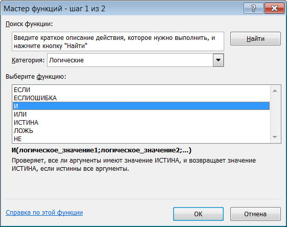The image size is (287, 227).
Task: Click the dialog title bar text
Action: 54,9
